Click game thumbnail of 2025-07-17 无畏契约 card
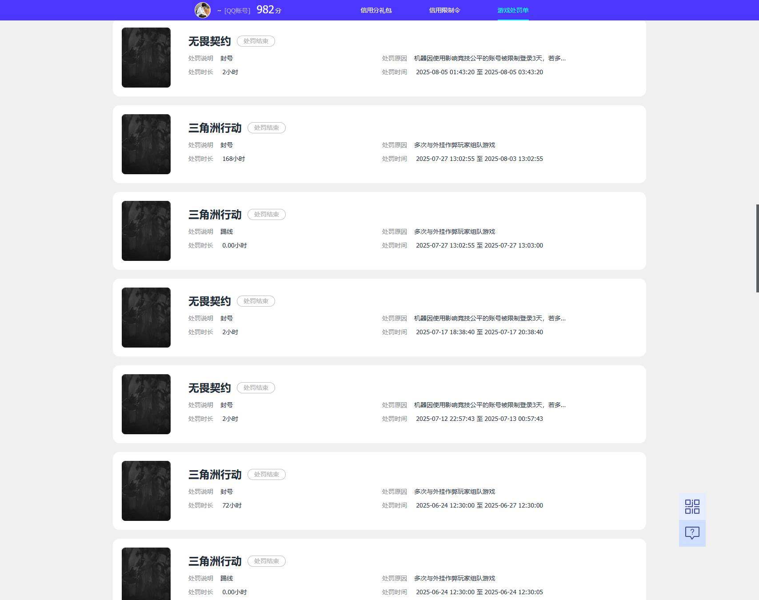Image resolution: width=759 pixels, height=600 pixels. [146, 317]
